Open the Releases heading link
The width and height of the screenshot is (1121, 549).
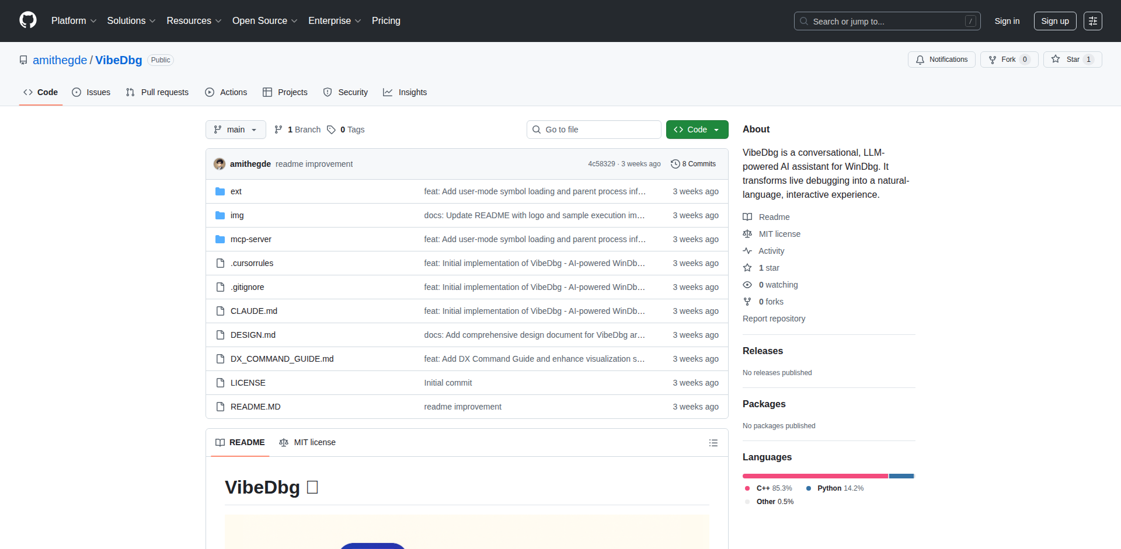(x=763, y=351)
